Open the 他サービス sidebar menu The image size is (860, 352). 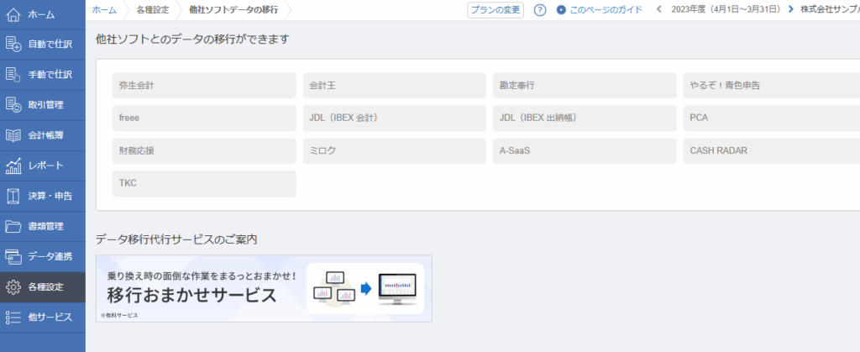[42, 318]
